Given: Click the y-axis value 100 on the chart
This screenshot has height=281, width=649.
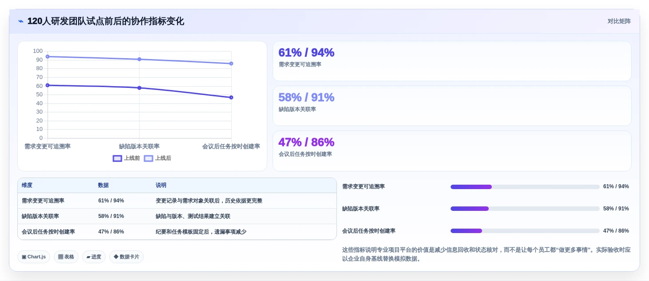Looking at the screenshot, I should coord(38,51).
